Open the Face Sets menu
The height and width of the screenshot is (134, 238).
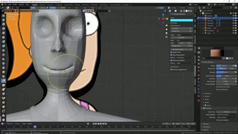(x=35, y=11)
